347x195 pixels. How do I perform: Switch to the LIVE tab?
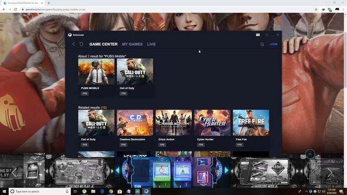[151, 44]
